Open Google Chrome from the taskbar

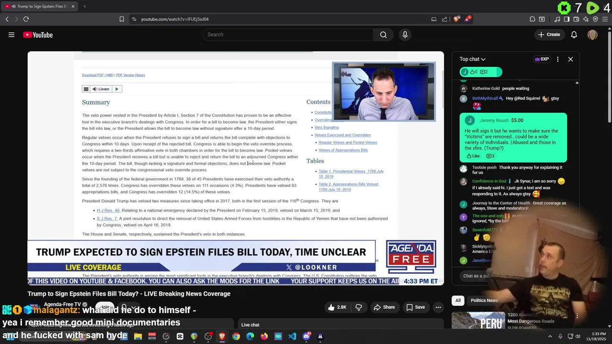[x=236, y=336]
